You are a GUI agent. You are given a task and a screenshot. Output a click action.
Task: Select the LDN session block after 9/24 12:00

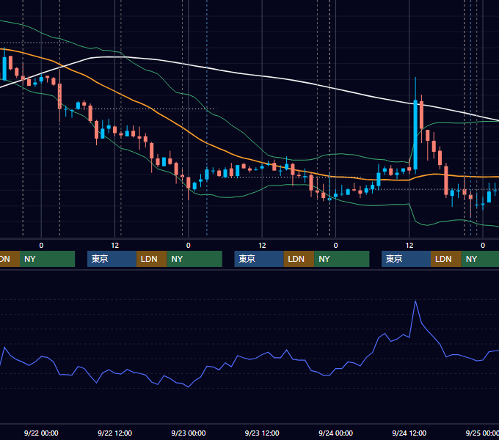click(x=446, y=259)
